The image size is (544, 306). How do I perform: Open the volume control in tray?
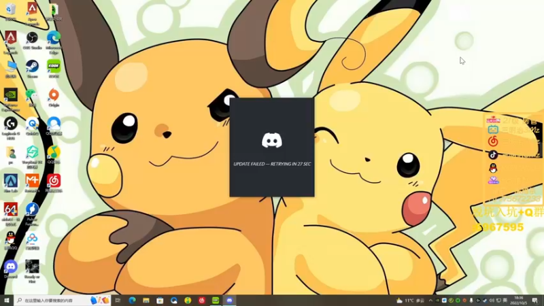[492, 301]
